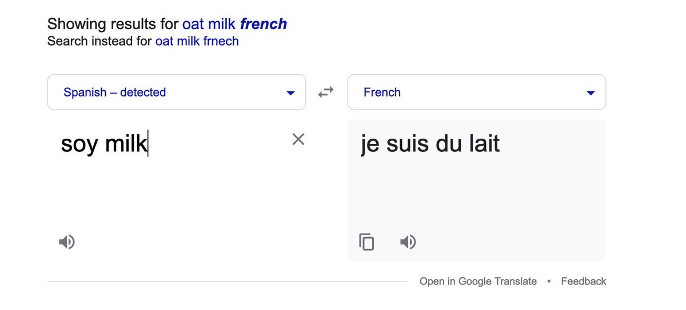
Task: Listen to the source text 'soy milk'
Action: click(x=67, y=242)
